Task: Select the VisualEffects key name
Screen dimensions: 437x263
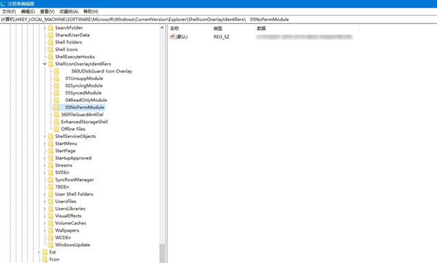Action: tap(68, 216)
